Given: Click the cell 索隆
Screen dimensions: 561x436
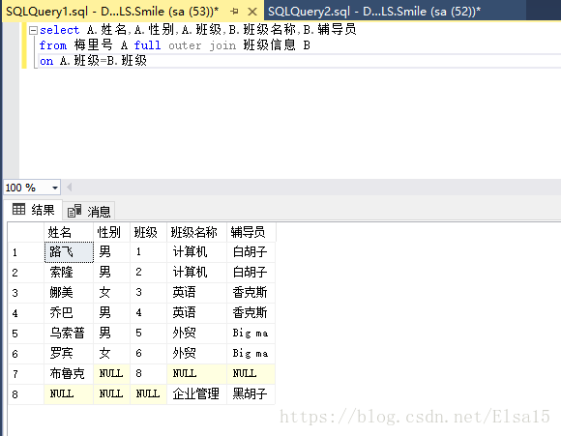Looking at the screenshot, I should click(69, 273).
